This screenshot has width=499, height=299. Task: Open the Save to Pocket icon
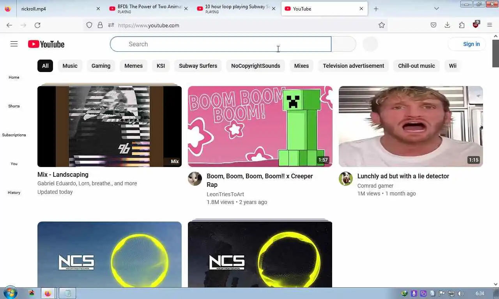point(434,25)
